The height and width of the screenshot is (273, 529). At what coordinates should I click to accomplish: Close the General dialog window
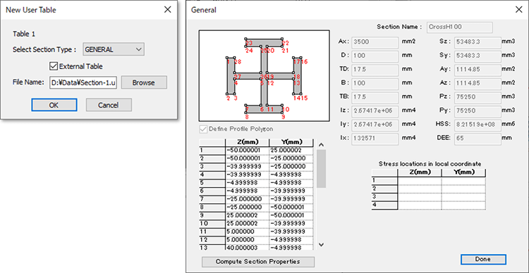(519, 10)
